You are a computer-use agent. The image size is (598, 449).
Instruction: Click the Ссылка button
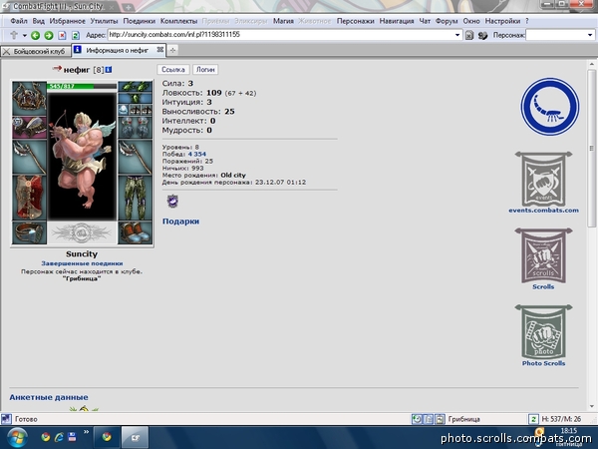pos(173,70)
